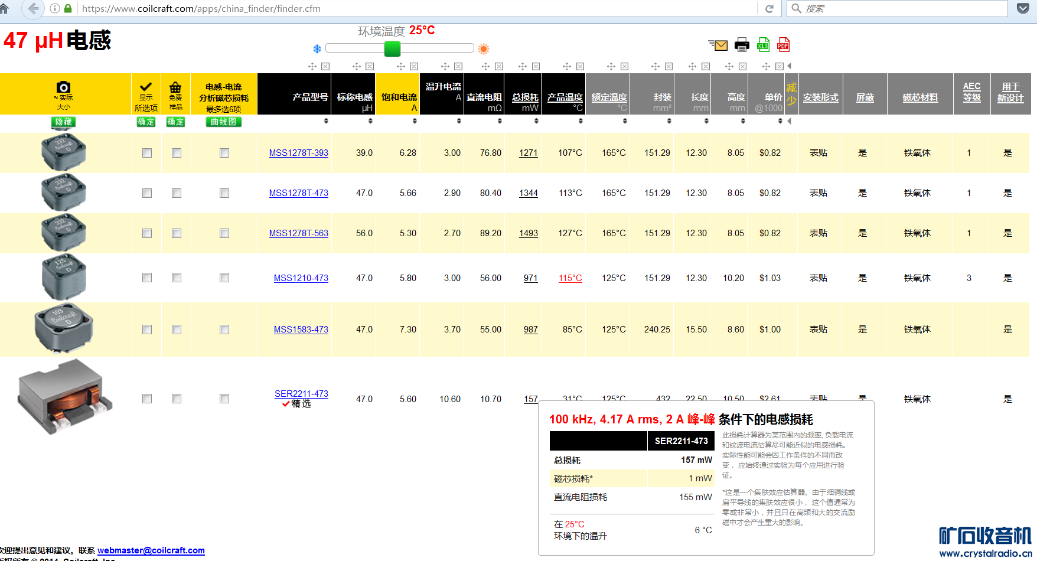
Task: Click the move handle above 单价 column
Action: tap(767, 66)
